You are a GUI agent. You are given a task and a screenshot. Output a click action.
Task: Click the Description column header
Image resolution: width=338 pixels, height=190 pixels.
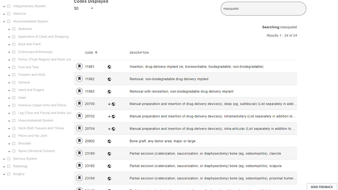point(139,53)
